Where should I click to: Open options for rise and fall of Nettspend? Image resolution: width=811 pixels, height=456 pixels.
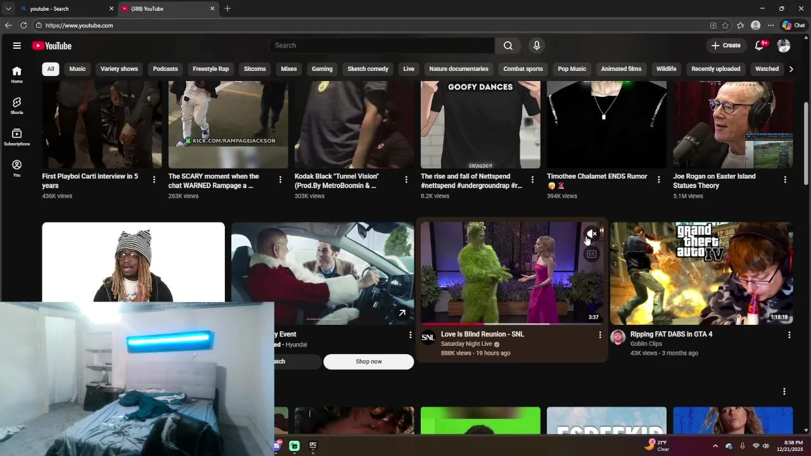pyautogui.click(x=532, y=180)
